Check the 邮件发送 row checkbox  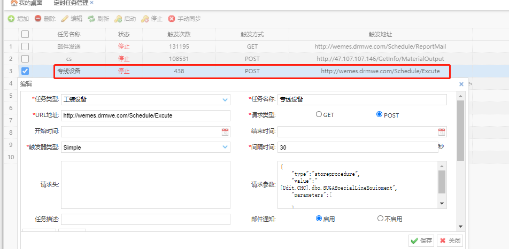point(25,46)
